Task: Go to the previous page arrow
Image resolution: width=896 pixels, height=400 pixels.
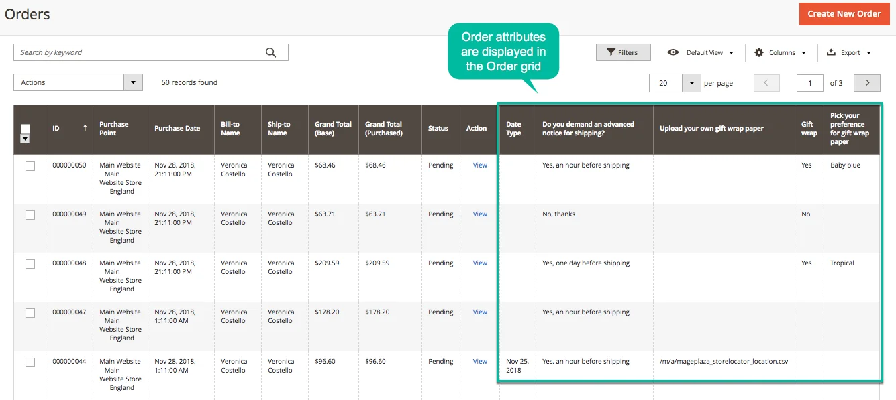Action: tap(766, 83)
